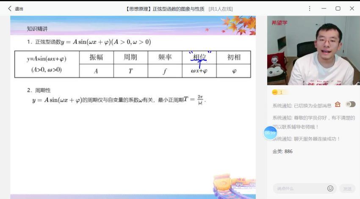
Task: Click the A cell under 振幅
Action: point(96,71)
